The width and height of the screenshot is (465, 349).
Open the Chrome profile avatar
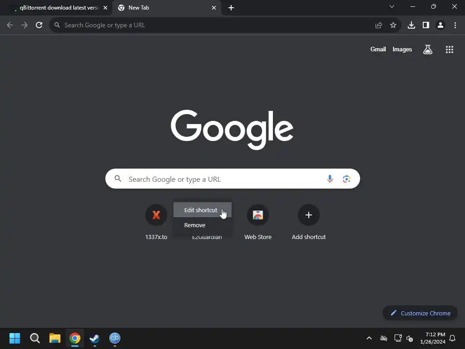click(x=440, y=25)
